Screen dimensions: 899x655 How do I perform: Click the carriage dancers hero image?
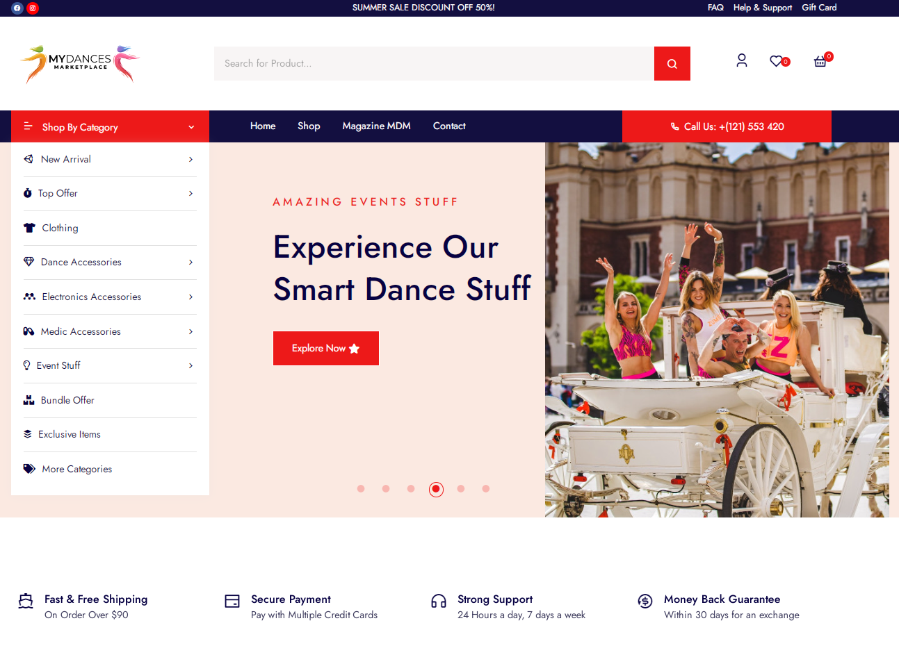click(x=717, y=330)
